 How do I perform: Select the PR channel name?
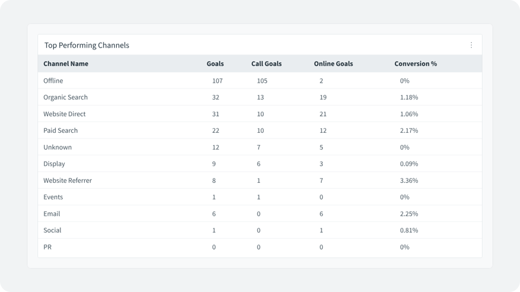[48, 247]
